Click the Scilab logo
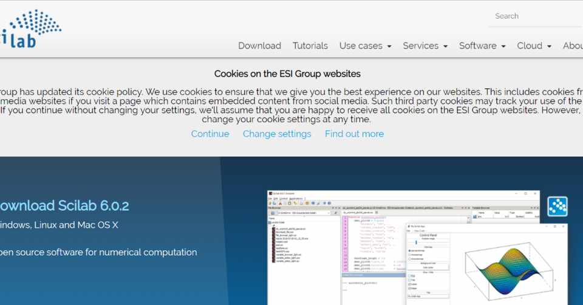This screenshot has height=305, width=583. 30,29
